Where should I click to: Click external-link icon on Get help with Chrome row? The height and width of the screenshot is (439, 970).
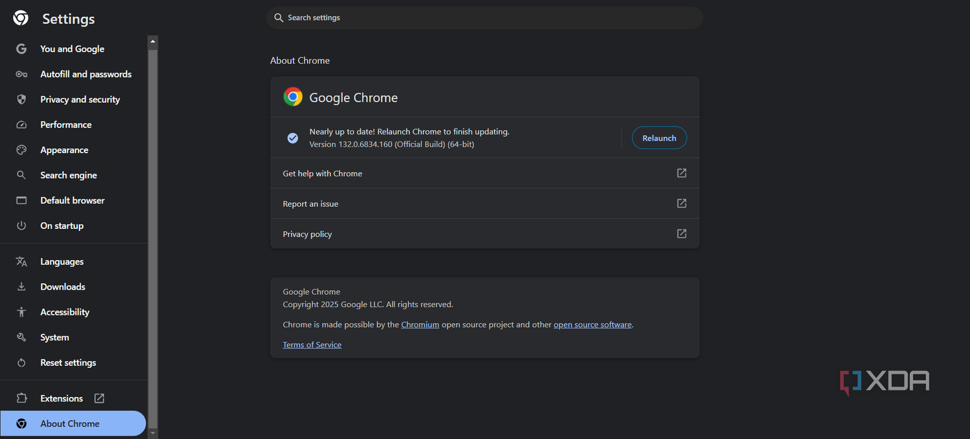coord(682,173)
